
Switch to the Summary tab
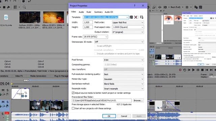pyautogui.click(x=98, y=12)
